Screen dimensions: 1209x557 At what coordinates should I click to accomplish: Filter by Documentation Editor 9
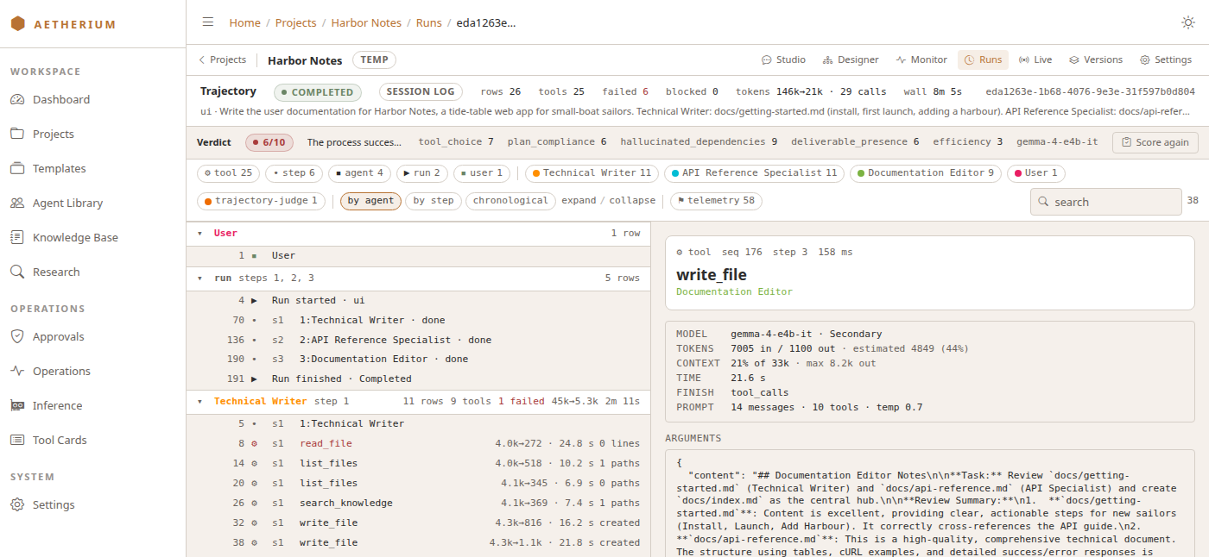(x=925, y=173)
